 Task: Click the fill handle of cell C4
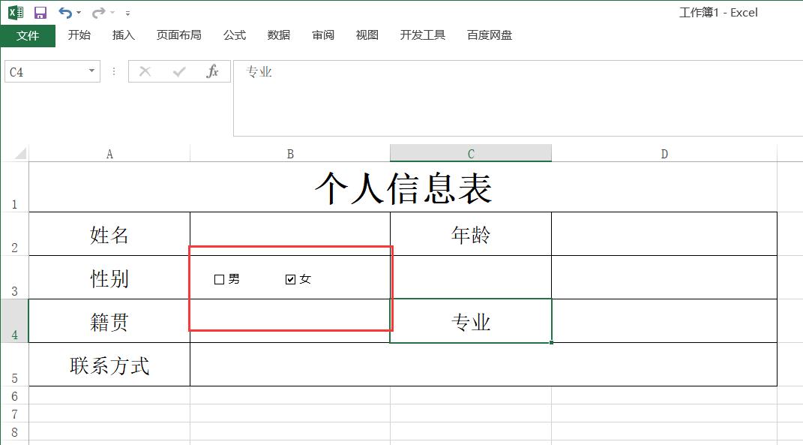552,342
